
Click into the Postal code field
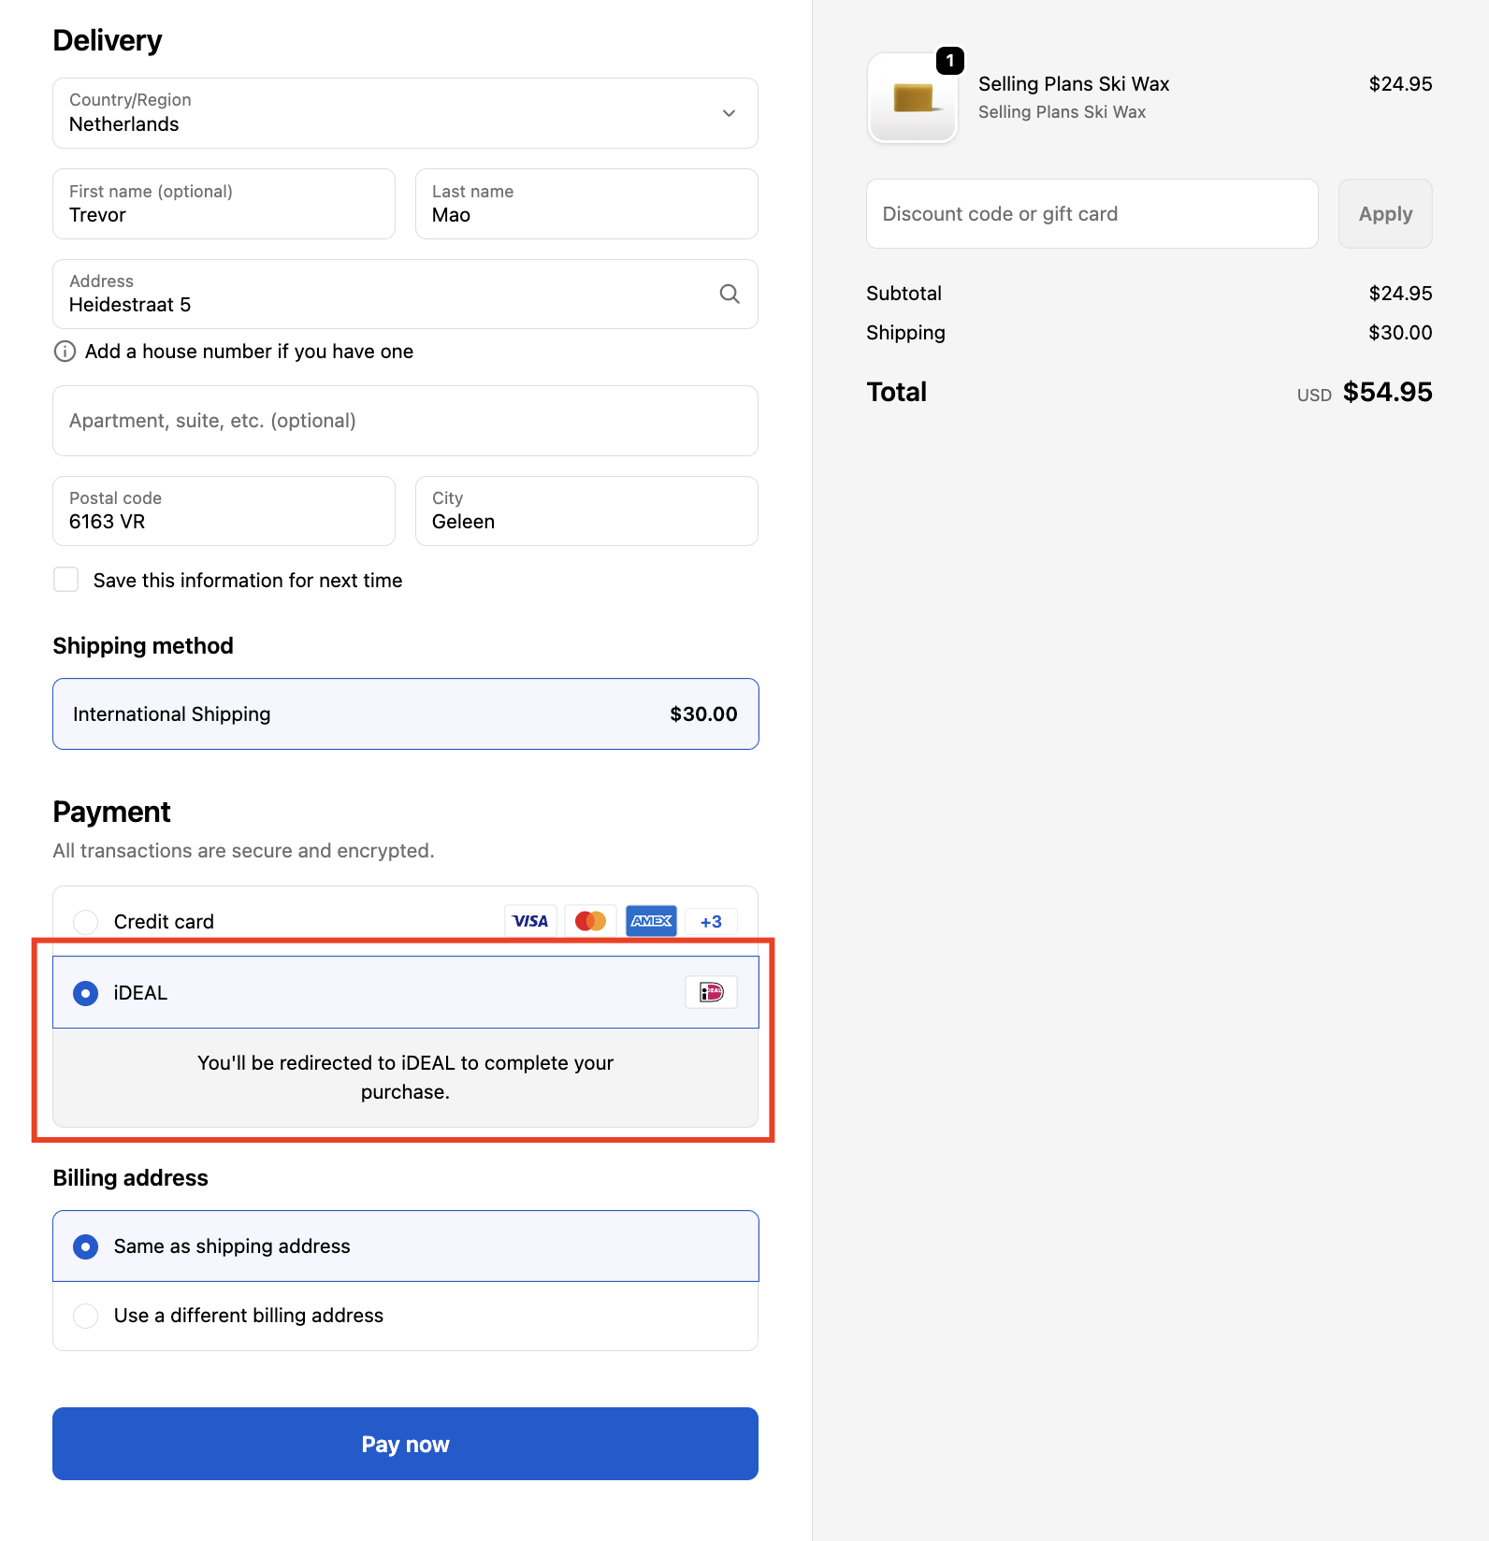coord(224,511)
